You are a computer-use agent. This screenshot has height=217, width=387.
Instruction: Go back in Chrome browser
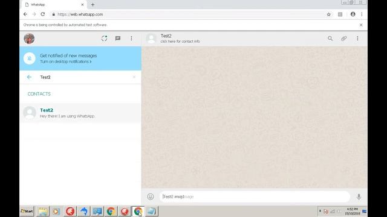point(25,14)
